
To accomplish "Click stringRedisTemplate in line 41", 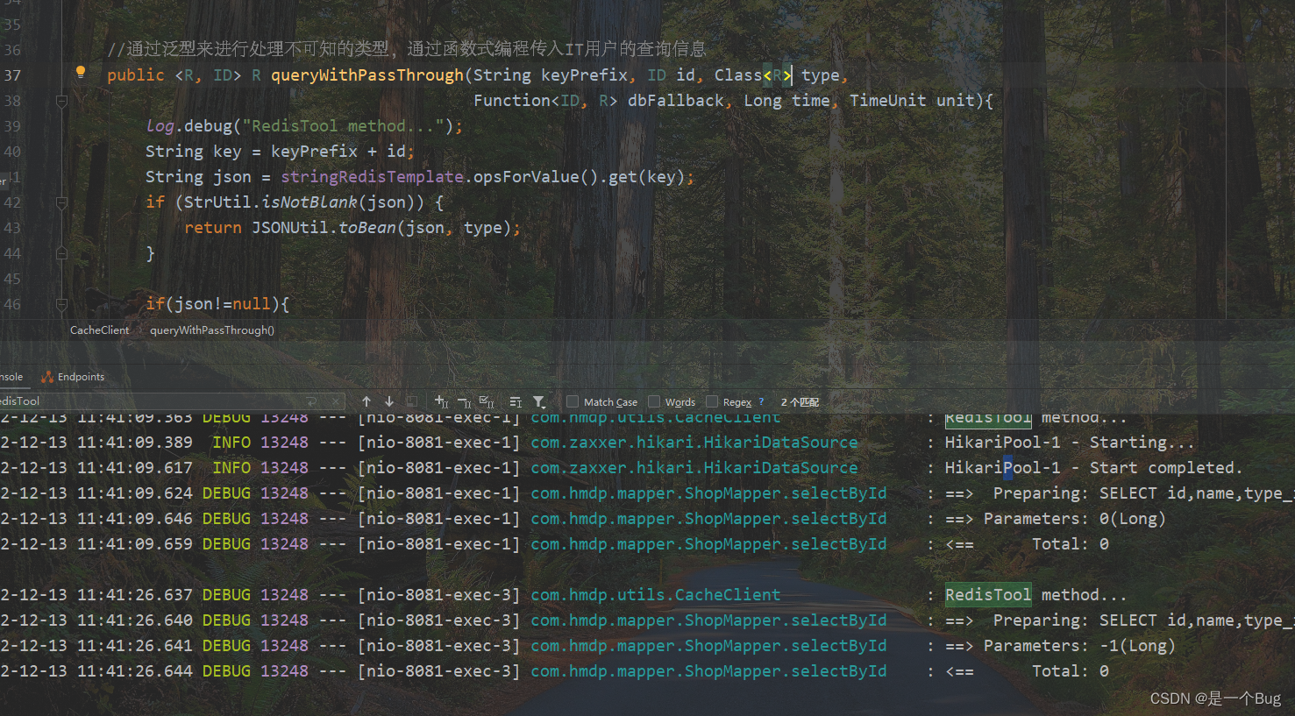I will [372, 177].
